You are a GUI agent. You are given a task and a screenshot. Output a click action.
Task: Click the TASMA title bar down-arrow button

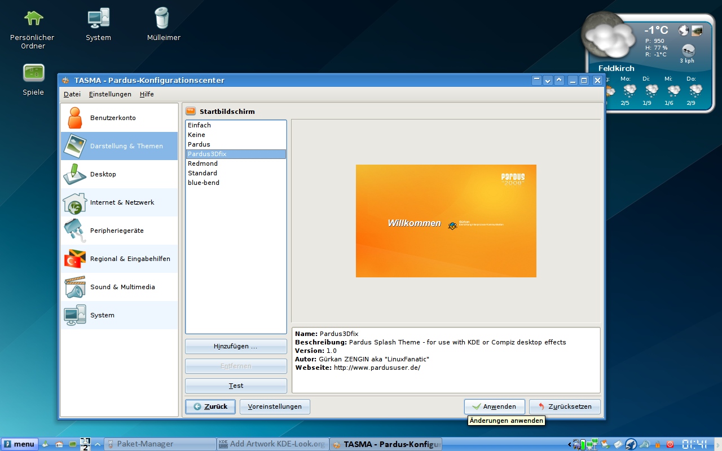(x=548, y=80)
